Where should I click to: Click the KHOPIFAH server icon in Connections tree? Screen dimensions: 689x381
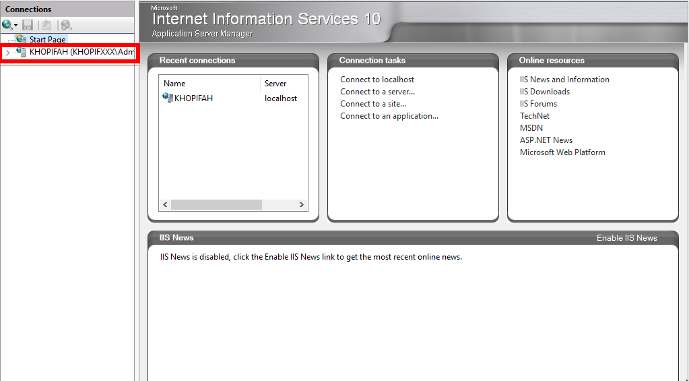pyautogui.click(x=21, y=52)
